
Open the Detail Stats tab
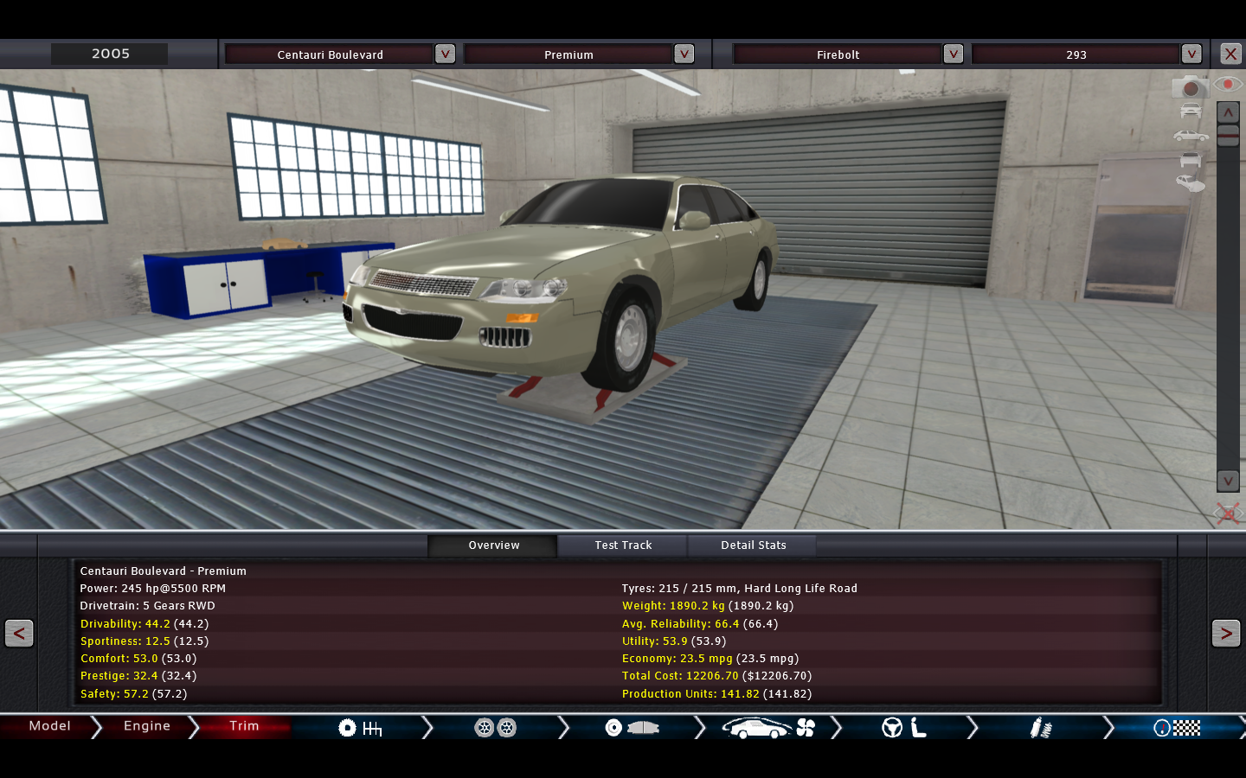753,545
